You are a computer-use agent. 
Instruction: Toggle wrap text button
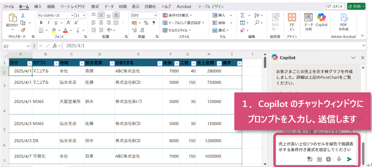point(116,15)
